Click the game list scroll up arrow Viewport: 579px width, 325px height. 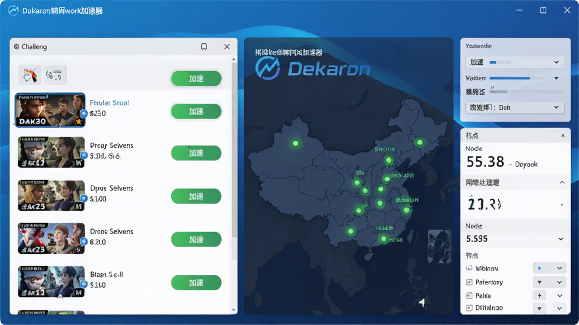tap(234, 59)
